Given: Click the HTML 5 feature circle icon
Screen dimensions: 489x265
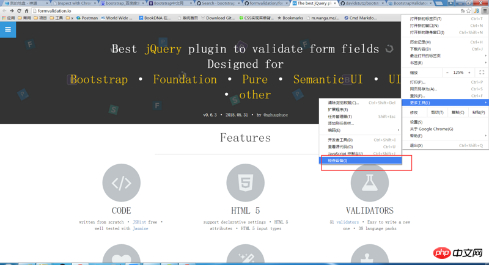Looking at the screenshot, I should tap(246, 183).
